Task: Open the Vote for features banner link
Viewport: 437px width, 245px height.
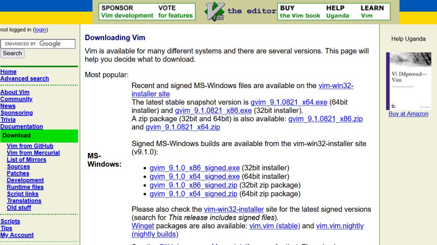Action: (175, 12)
